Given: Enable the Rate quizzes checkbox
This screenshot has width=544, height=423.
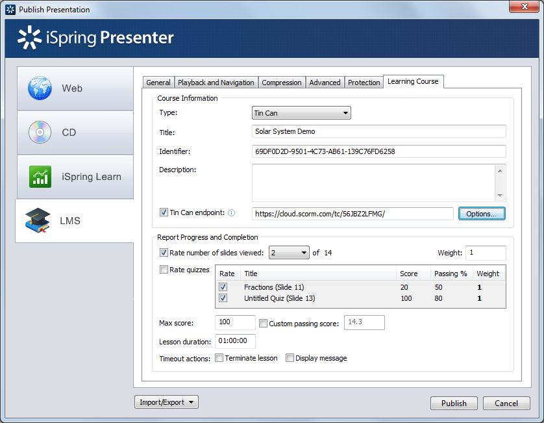Looking at the screenshot, I should [x=164, y=269].
